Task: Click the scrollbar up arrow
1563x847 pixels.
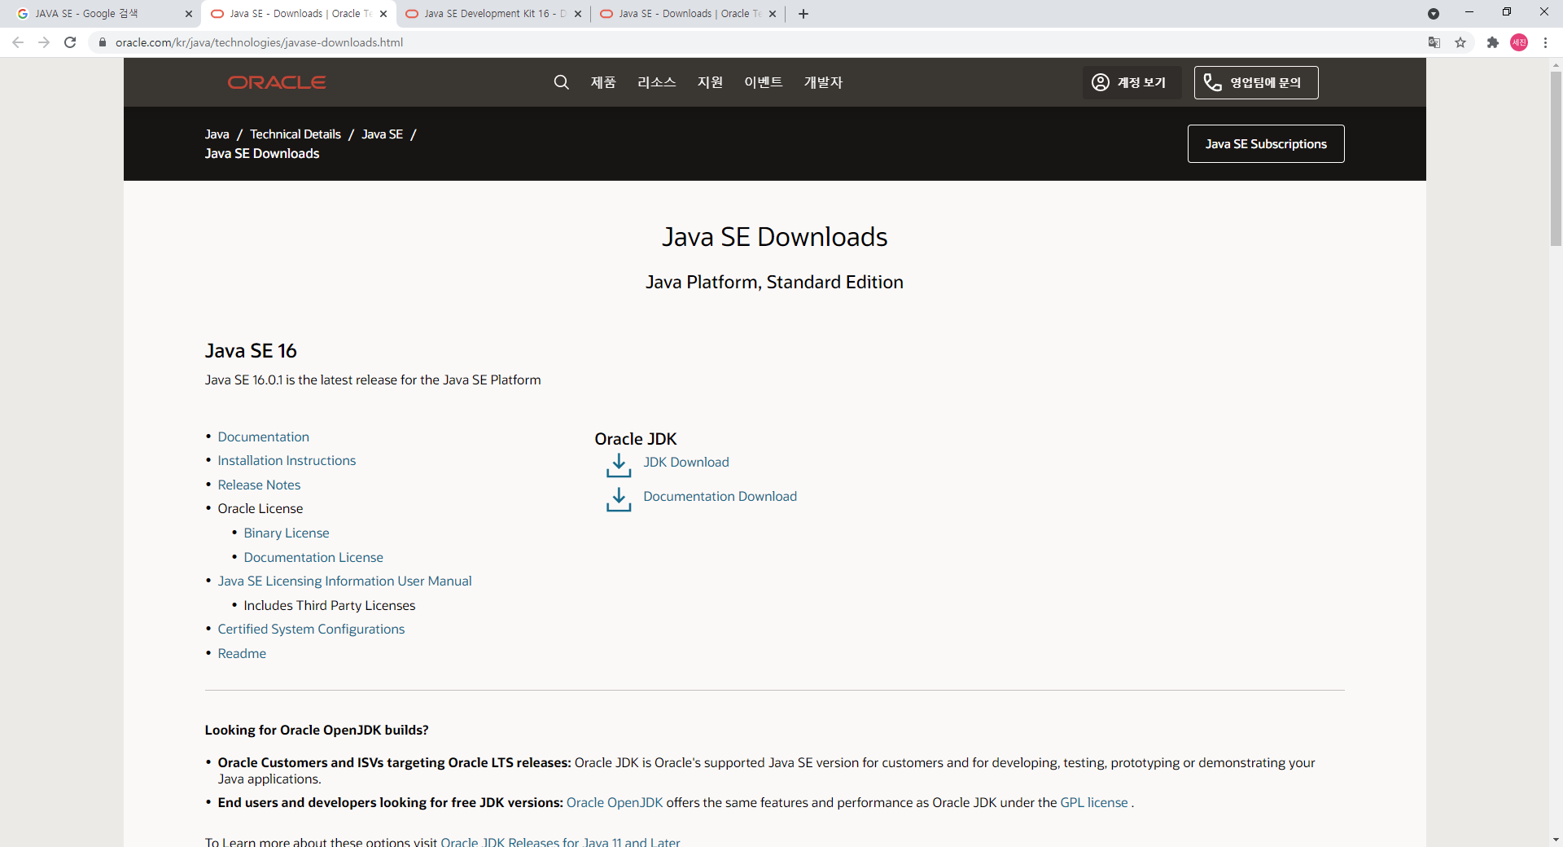Action: point(1556,64)
